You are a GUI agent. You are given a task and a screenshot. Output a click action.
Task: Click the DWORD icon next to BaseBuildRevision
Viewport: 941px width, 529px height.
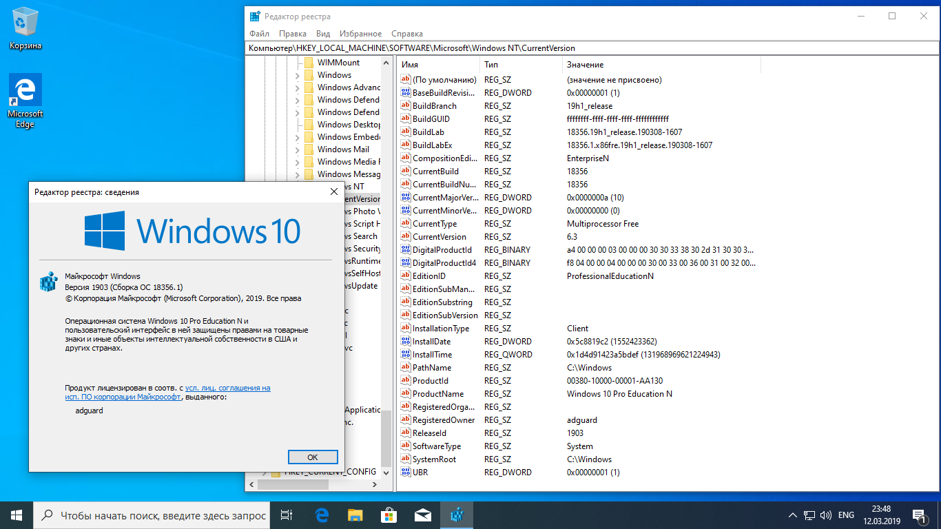pos(405,93)
